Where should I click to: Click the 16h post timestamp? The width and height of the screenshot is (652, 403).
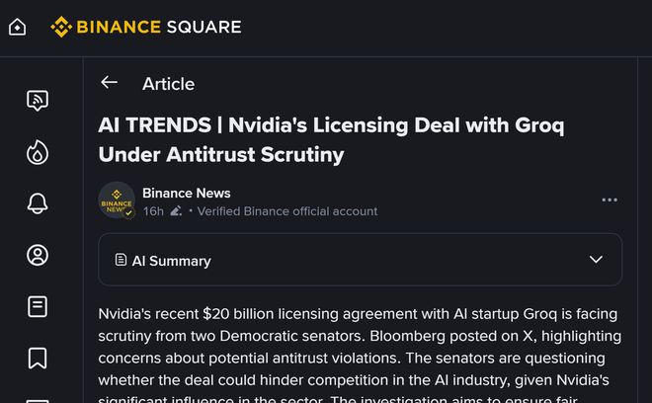pyautogui.click(x=153, y=210)
